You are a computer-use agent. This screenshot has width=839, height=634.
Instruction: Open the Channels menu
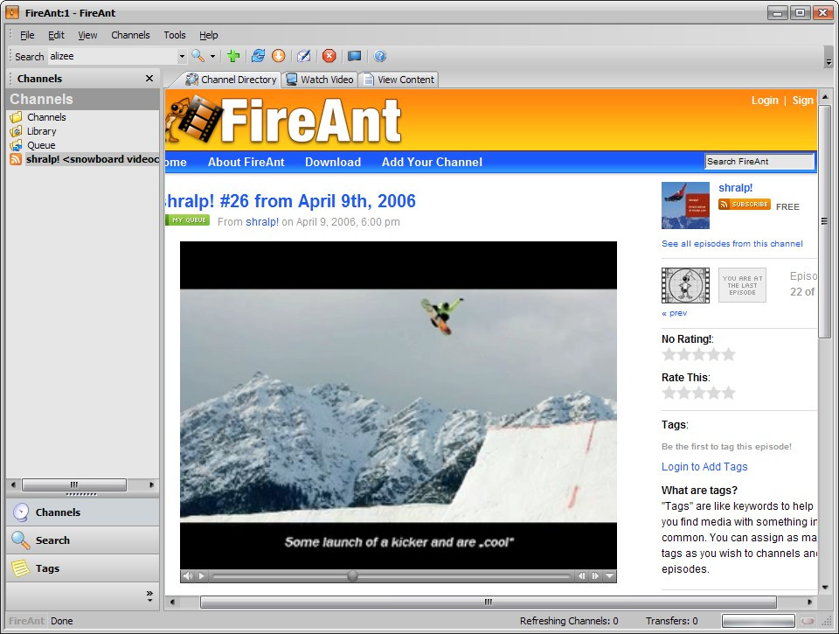pos(130,35)
